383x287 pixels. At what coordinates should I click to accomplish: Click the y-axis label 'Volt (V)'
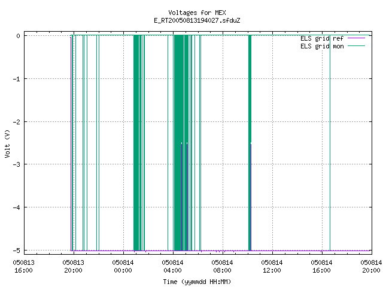7,143
